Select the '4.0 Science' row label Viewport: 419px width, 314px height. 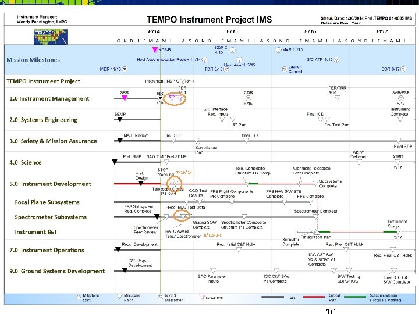[x=26, y=162]
